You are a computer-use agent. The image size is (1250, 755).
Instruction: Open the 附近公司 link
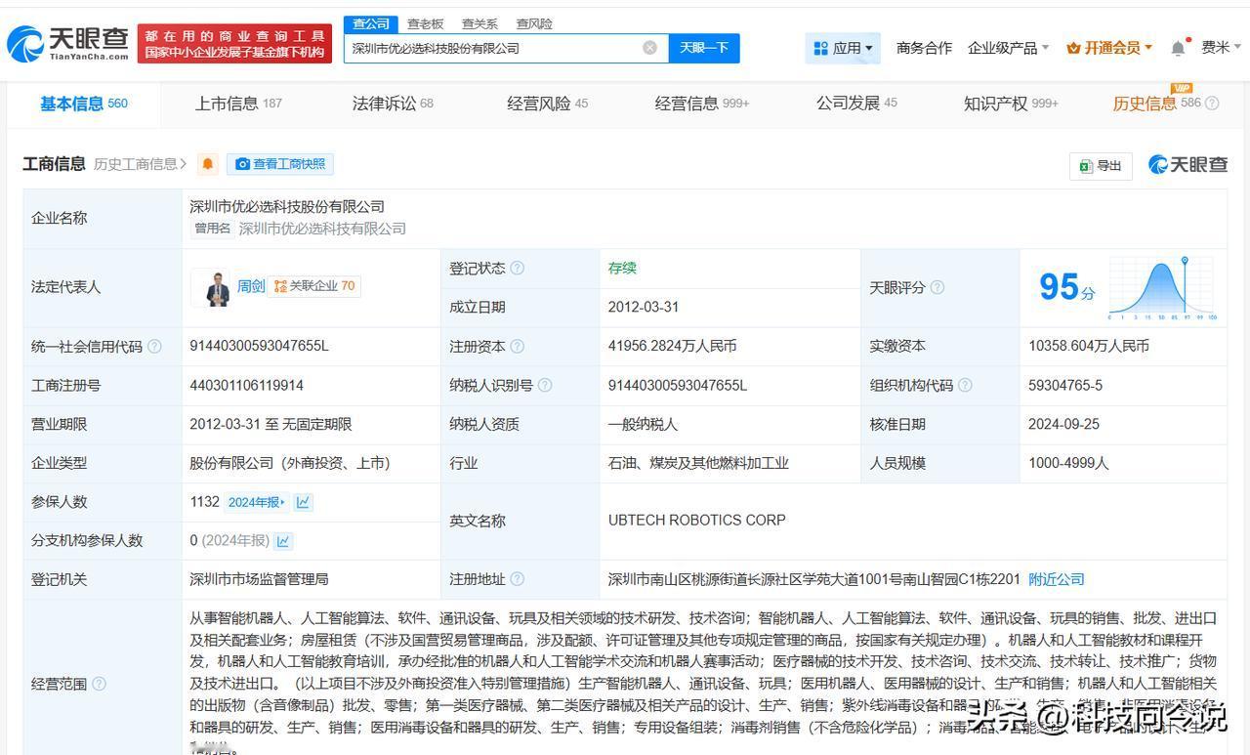[x=1057, y=579]
